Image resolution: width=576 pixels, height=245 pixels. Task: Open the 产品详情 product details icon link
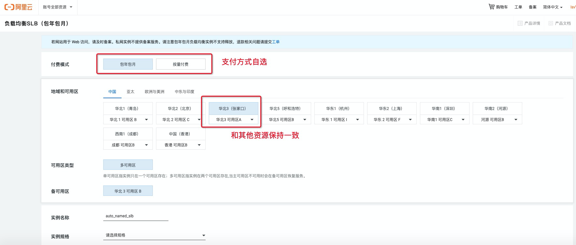520,23
